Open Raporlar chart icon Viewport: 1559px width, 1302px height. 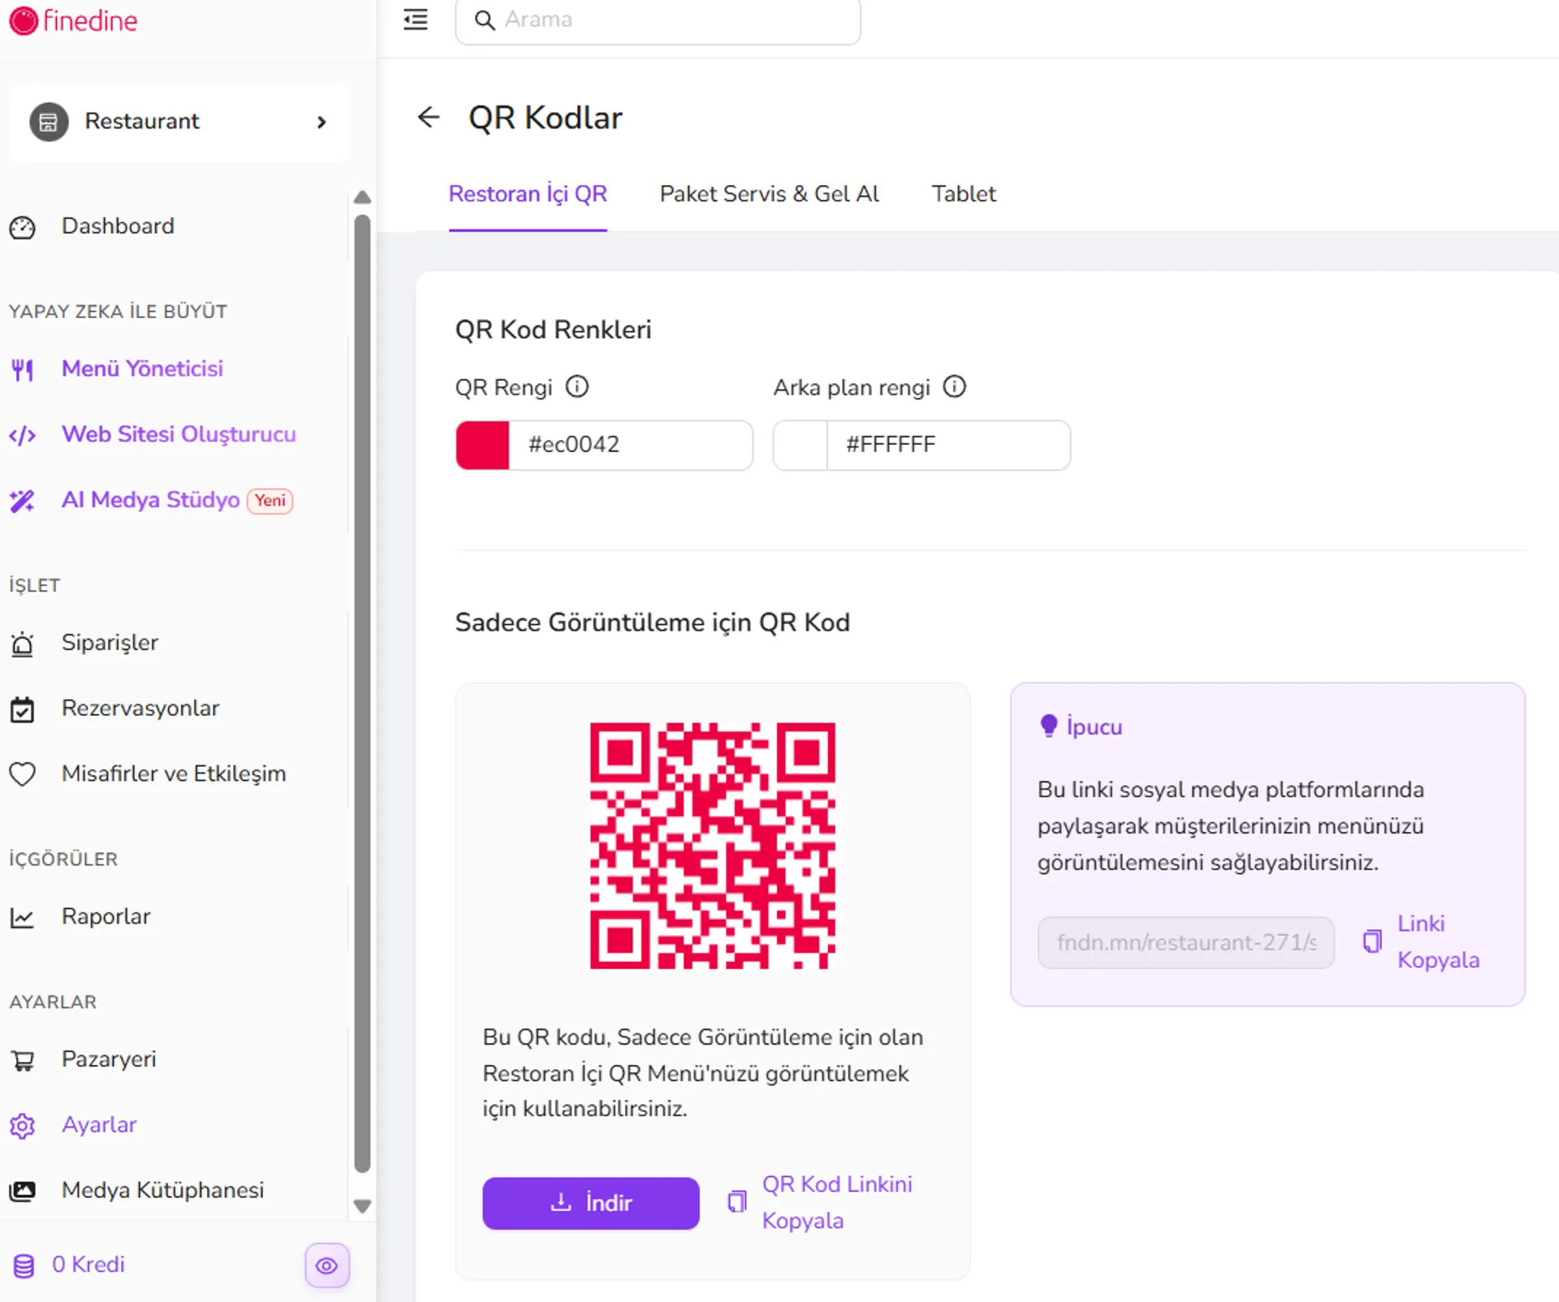click(23, 918)
